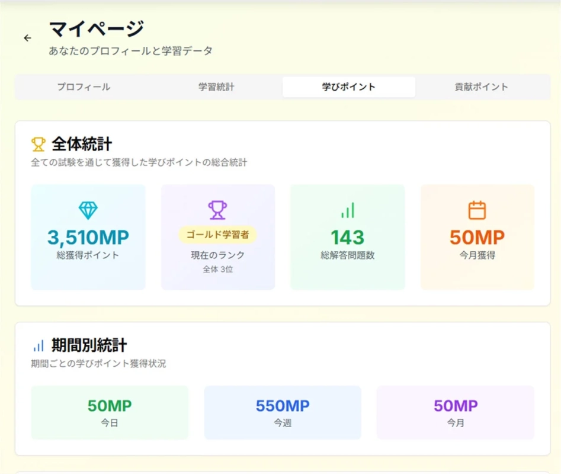Select the orange calendar icon above 50MP
561x474 pixels.
pos(477,209)
